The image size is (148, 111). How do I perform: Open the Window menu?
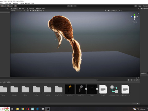[27, 3]
